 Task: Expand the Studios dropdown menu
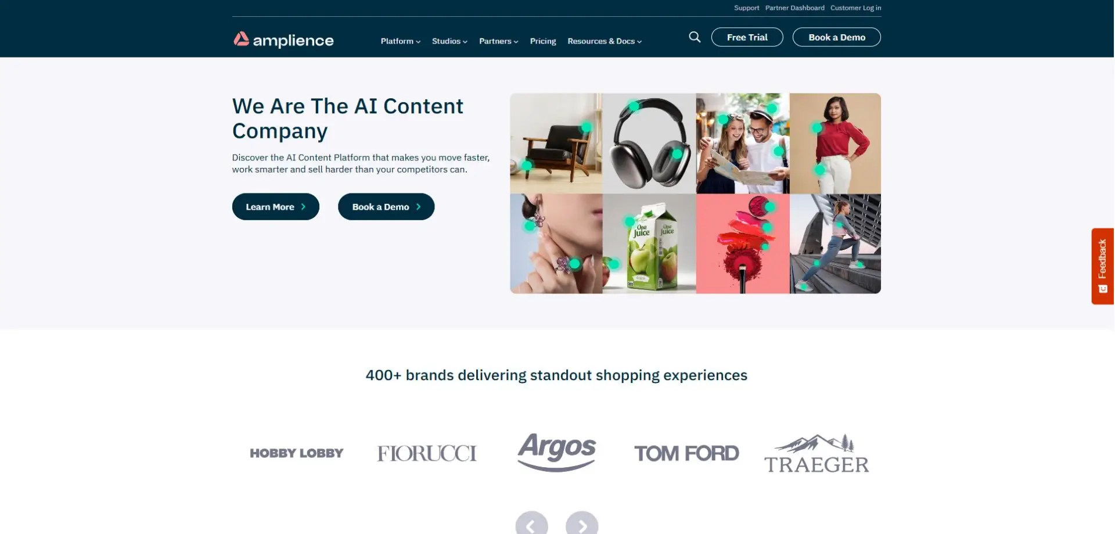[449, 41]
